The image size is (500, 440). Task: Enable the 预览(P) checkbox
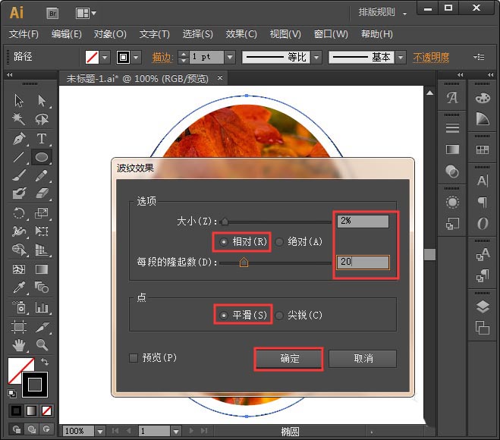click(x=134, y=358)
